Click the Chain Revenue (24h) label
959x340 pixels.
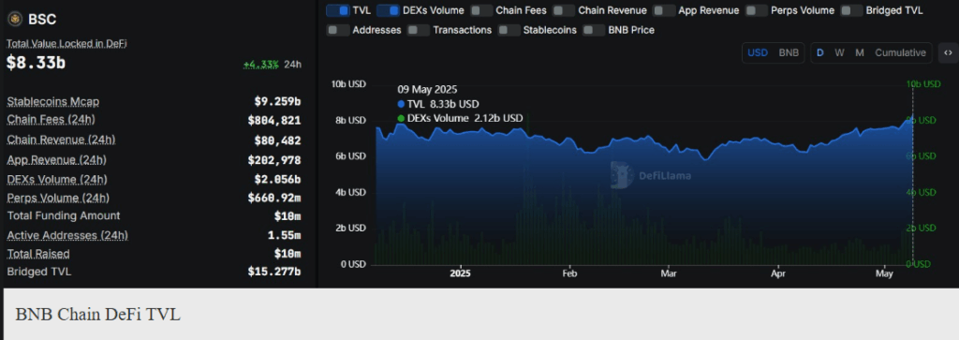(x=61, y=140)
